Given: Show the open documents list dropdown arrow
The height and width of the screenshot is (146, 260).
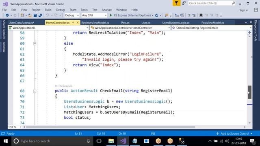Looking at the screenshot, I should click(x=251, y=23).
